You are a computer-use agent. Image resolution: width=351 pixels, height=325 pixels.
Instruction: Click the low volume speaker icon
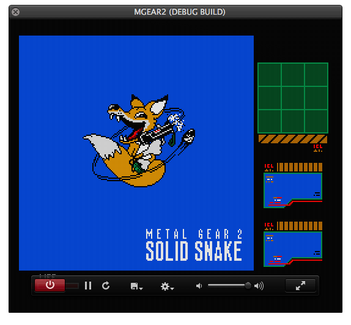click(x=199, y=286)
